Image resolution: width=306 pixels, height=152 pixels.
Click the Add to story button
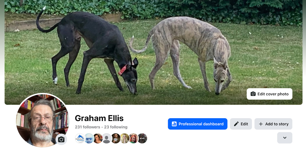coord(273,124)
